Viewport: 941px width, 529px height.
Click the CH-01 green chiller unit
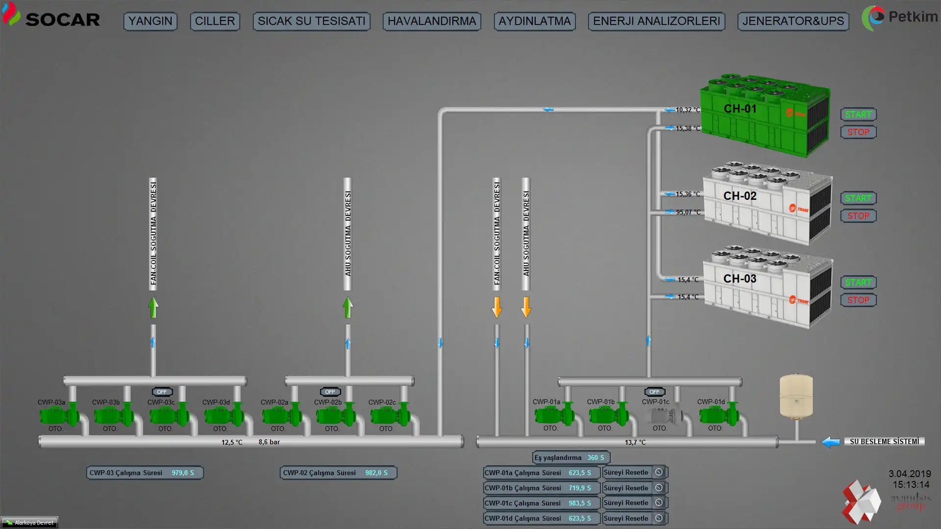click(765, 115)
